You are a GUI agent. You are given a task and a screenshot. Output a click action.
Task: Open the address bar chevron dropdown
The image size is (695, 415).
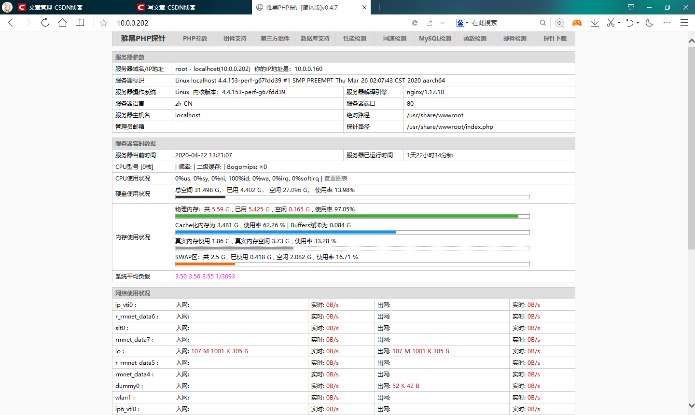442,23
